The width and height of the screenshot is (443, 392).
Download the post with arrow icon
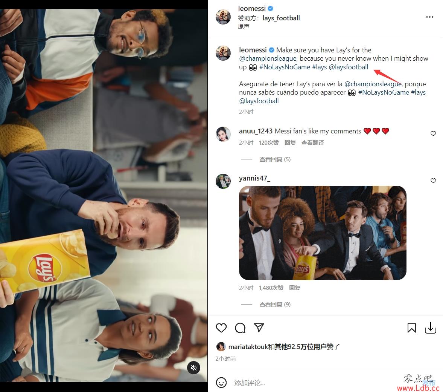[430, 328]
